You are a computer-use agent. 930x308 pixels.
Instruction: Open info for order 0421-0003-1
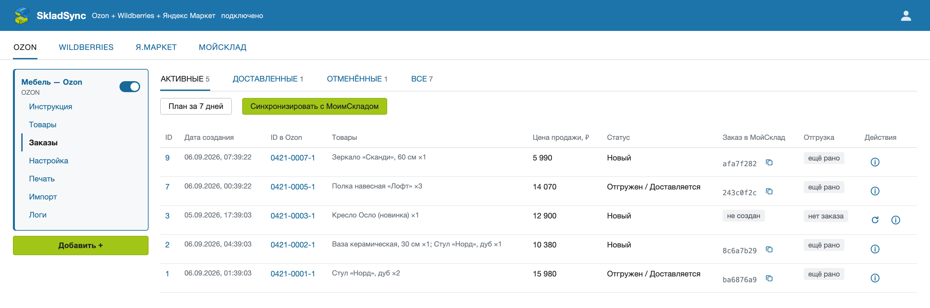(895, 220)
